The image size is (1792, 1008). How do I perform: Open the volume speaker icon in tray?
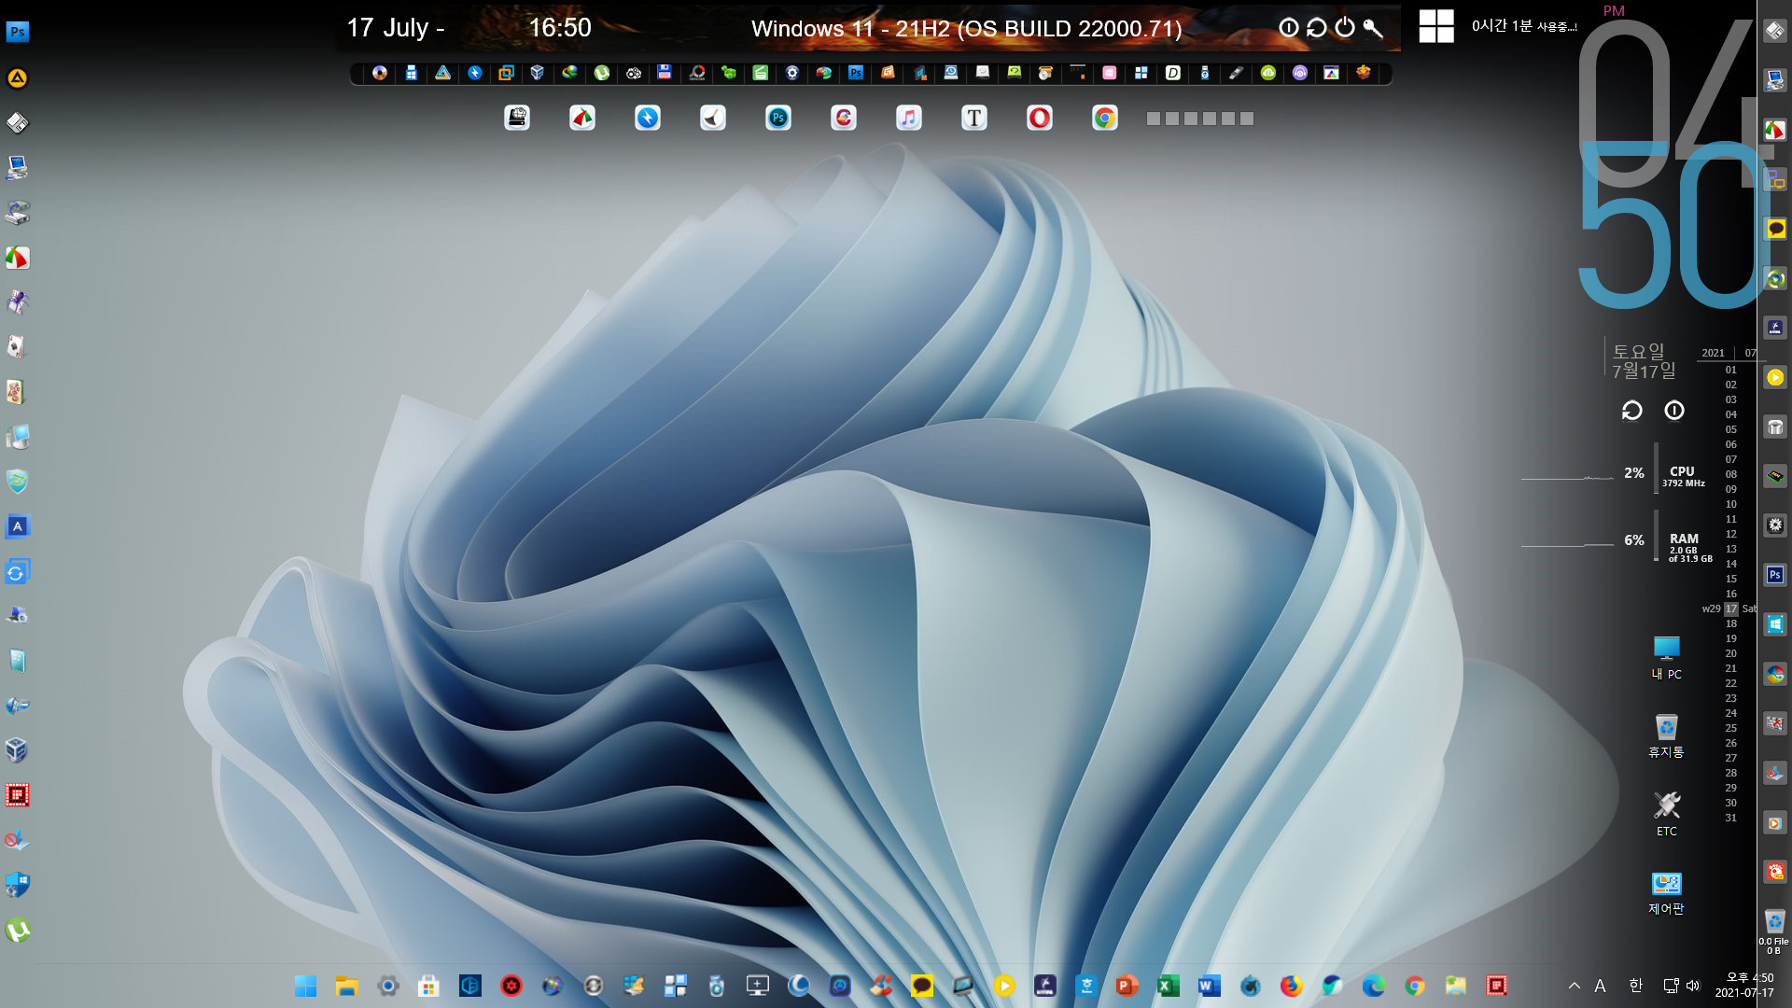tap(1694, 986)
